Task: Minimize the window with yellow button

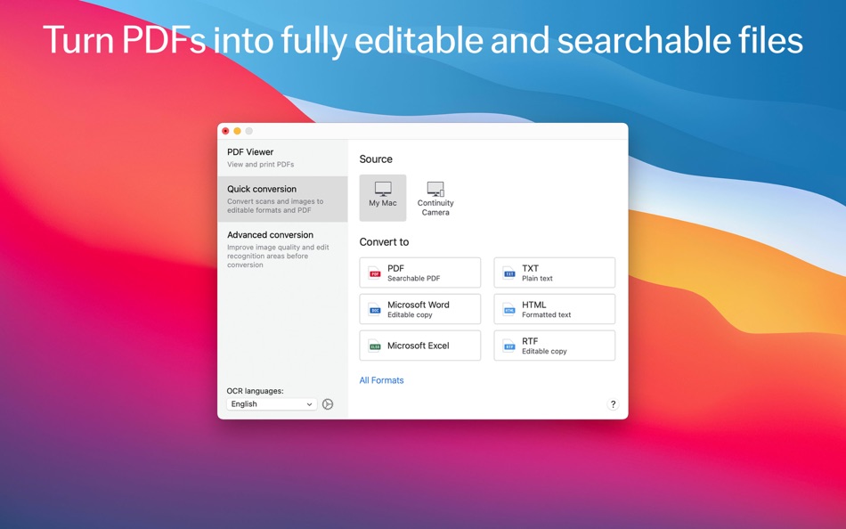Action: tap(237, 131)
